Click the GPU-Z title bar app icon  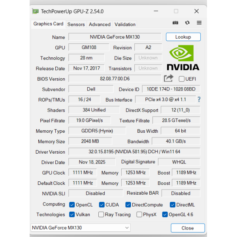36,11
